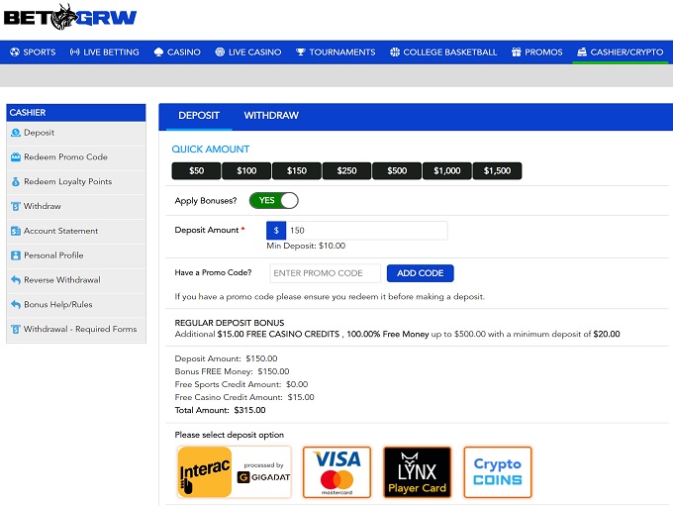This screenshot has height=506, width=673.
Task: Focus the Enter Promo Code field
Action: click(325, 273)
